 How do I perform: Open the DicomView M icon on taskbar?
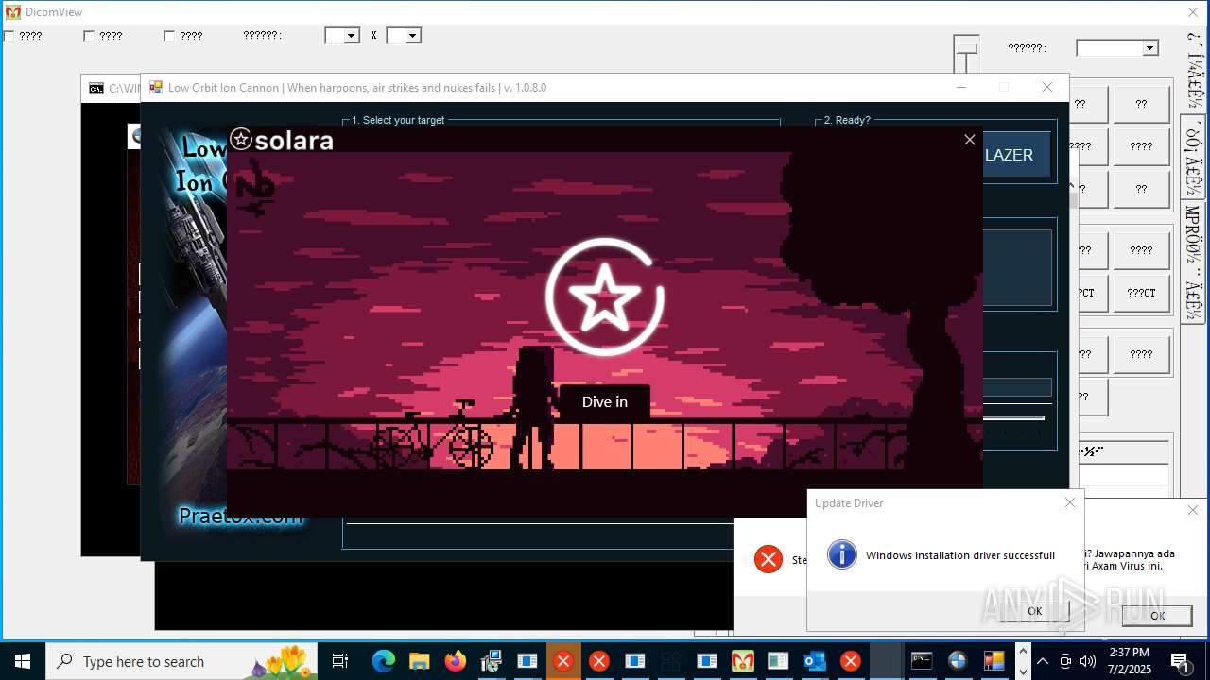743,661
